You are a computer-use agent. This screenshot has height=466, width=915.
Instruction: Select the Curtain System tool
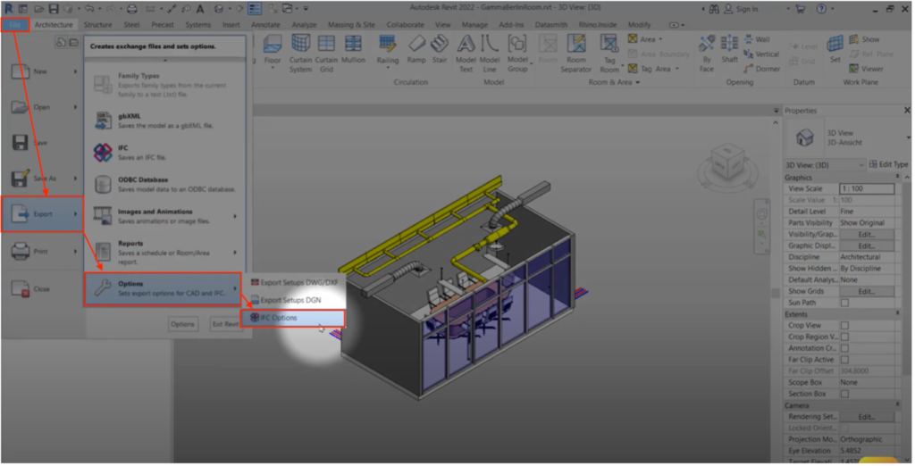pos(300,53)
